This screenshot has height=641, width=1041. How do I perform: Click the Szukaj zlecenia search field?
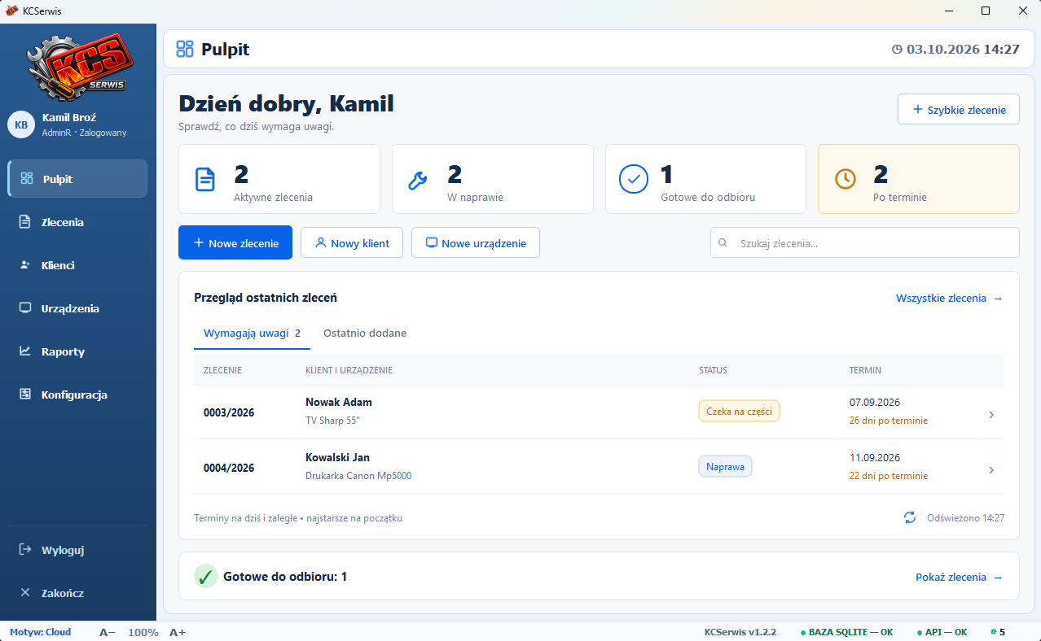coord(865,242)
